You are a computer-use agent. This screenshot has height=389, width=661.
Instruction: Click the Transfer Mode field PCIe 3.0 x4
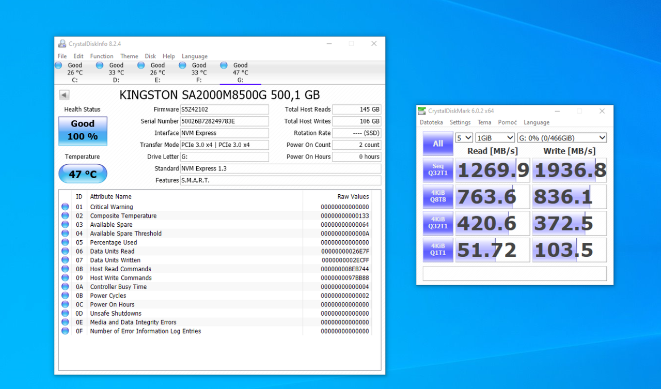click(225, 145)
